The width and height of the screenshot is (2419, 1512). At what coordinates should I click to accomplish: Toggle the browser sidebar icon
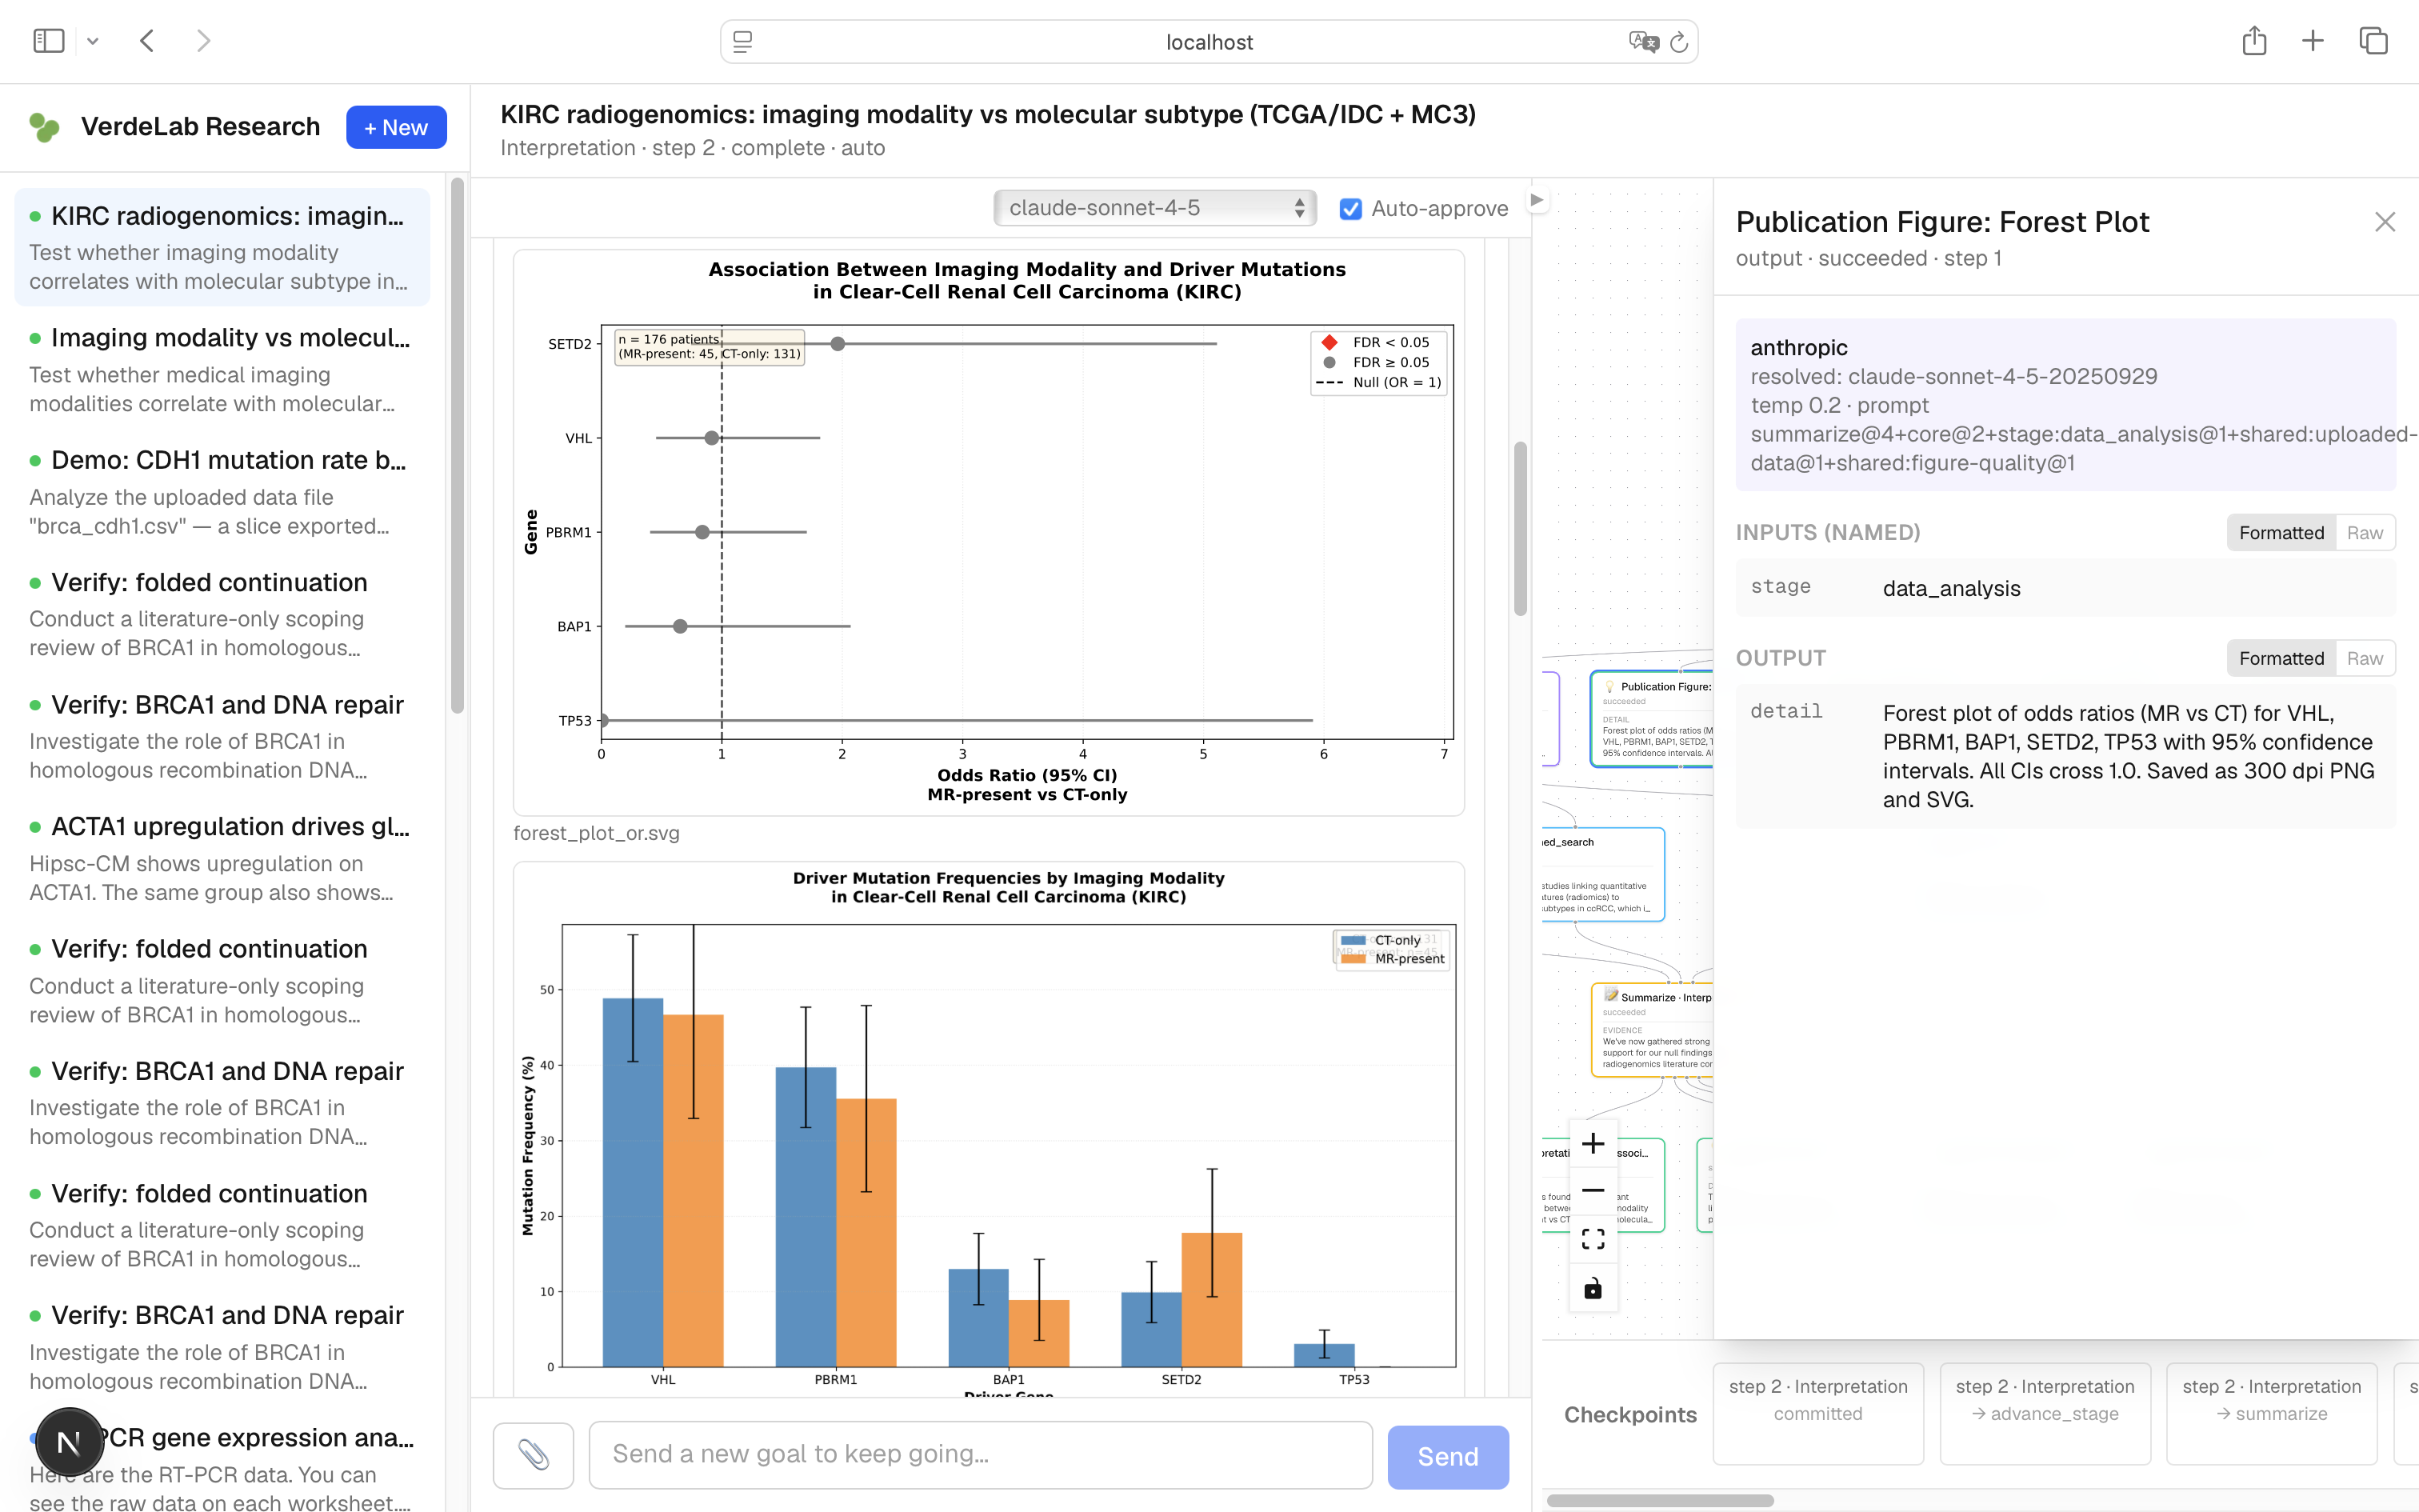click(x=49, y=41)
